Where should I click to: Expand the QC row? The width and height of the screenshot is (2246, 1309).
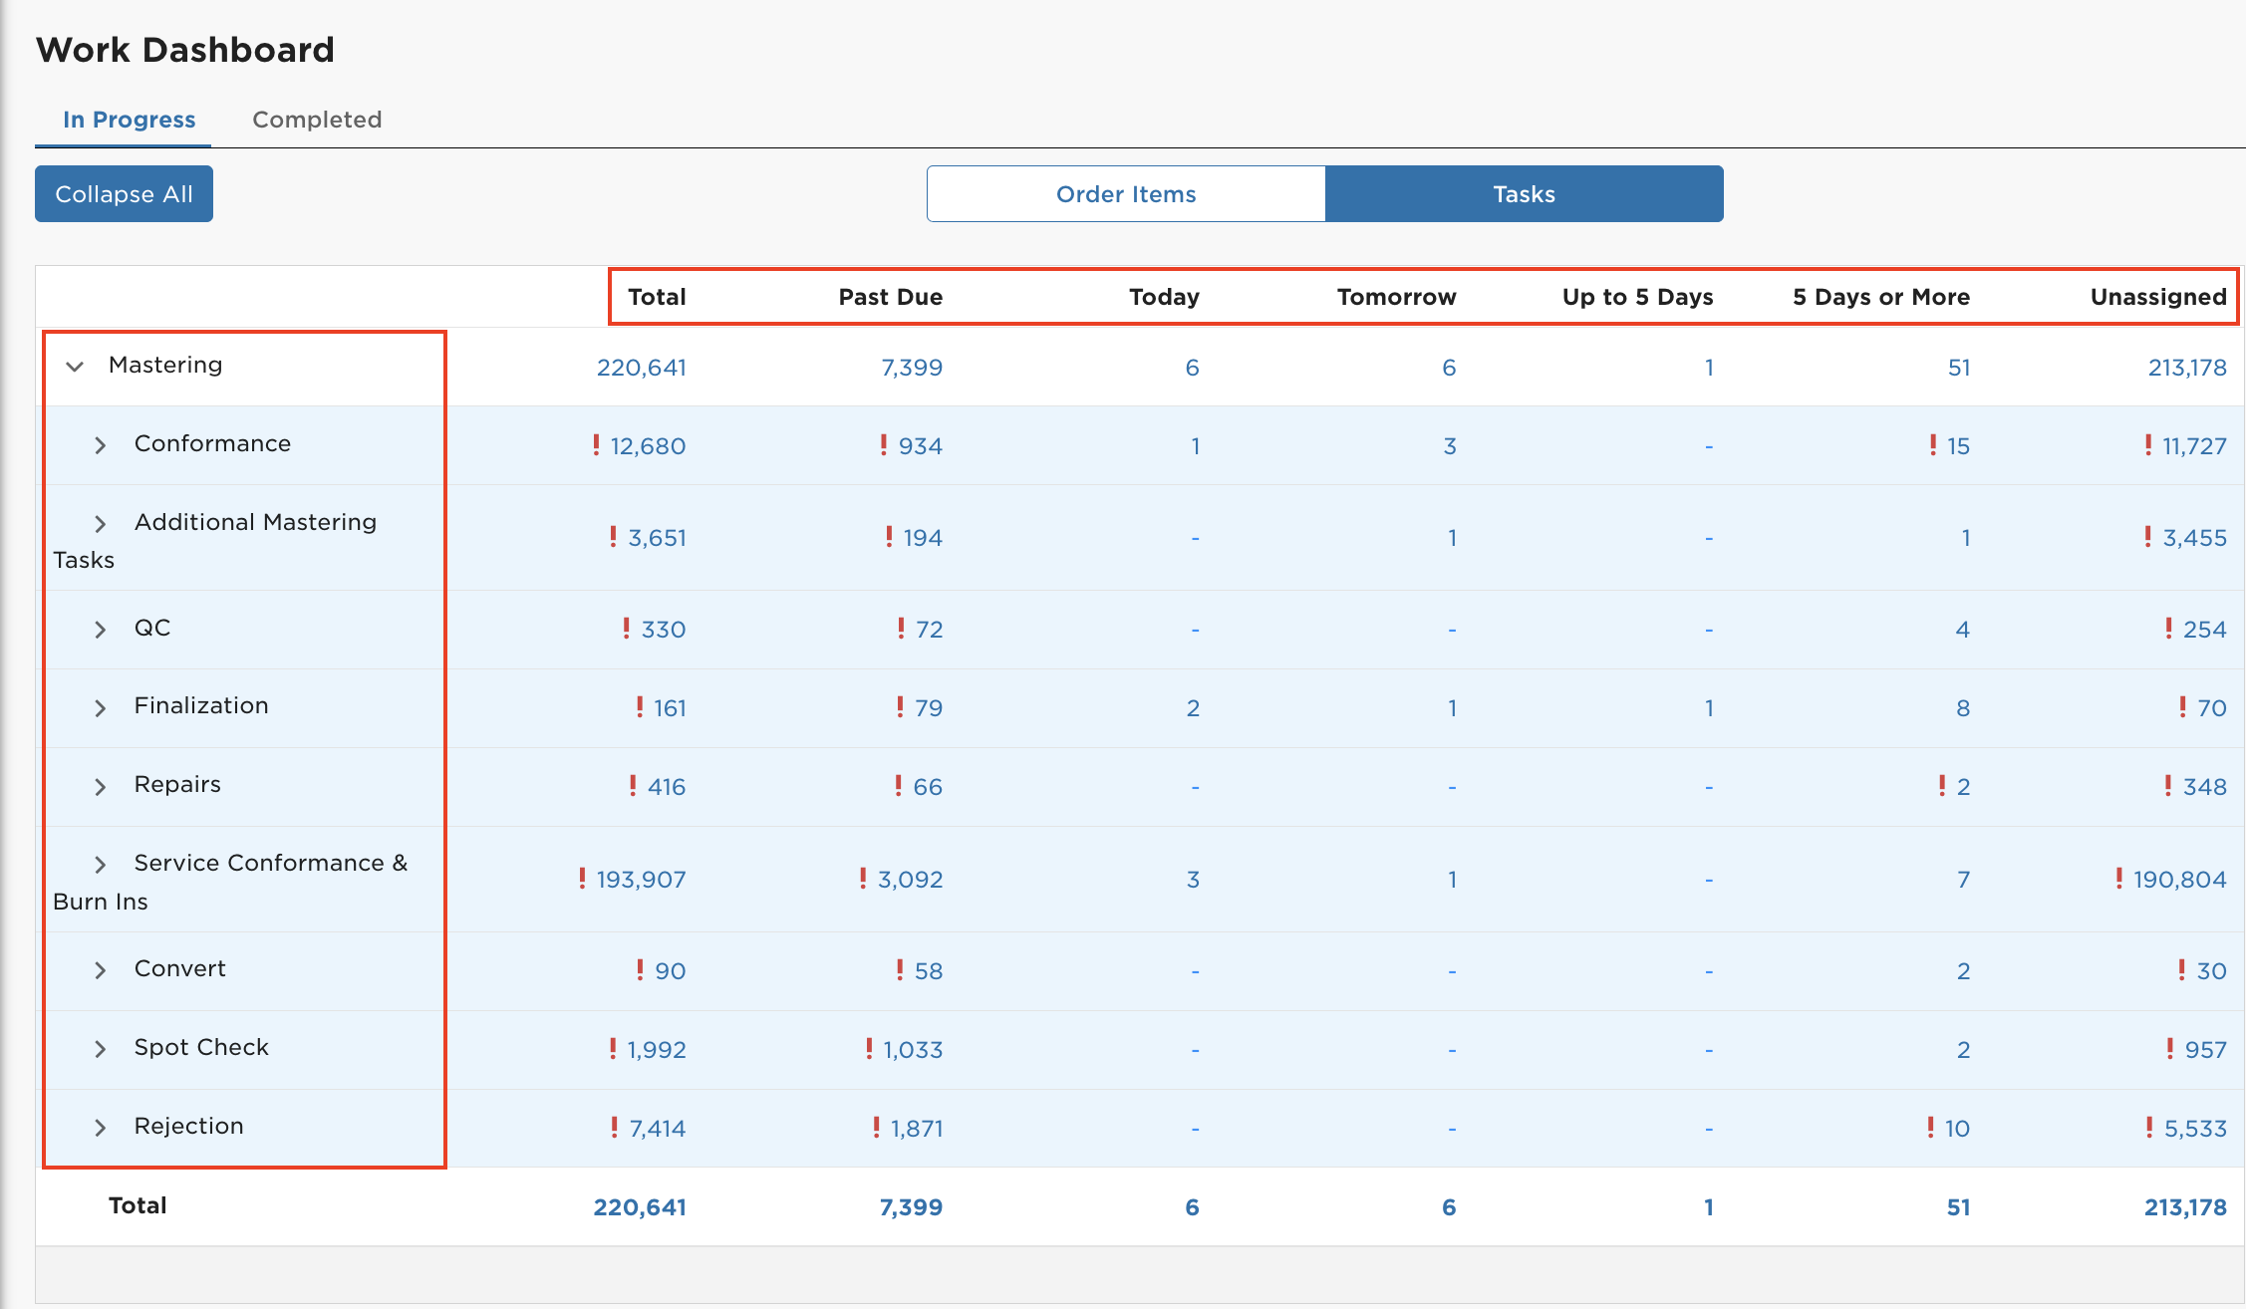pyautogui.click(x=100, y=630)
